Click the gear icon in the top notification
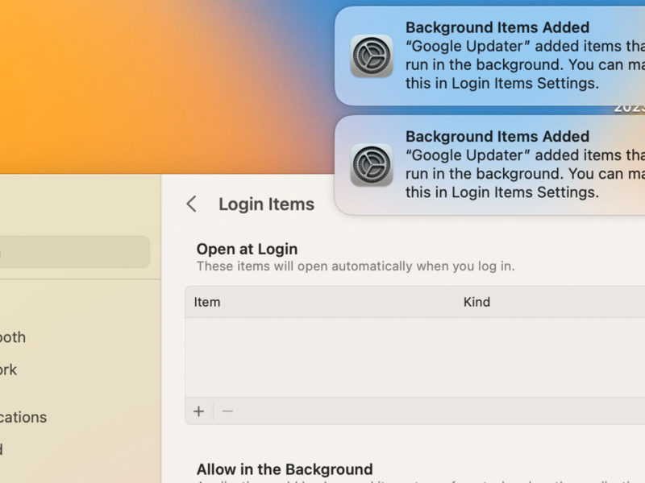This screenshot has height=483, width=645. 372,56
